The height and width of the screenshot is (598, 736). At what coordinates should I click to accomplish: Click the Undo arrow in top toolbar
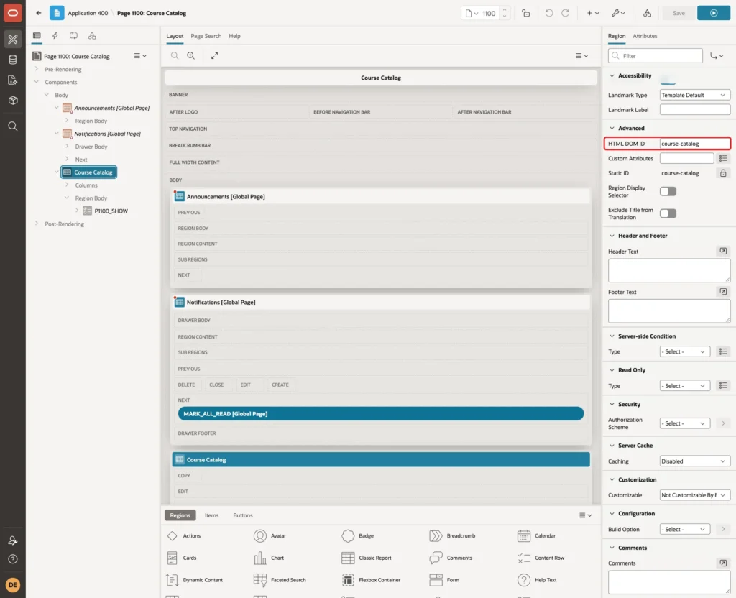[x=548, y=13]
